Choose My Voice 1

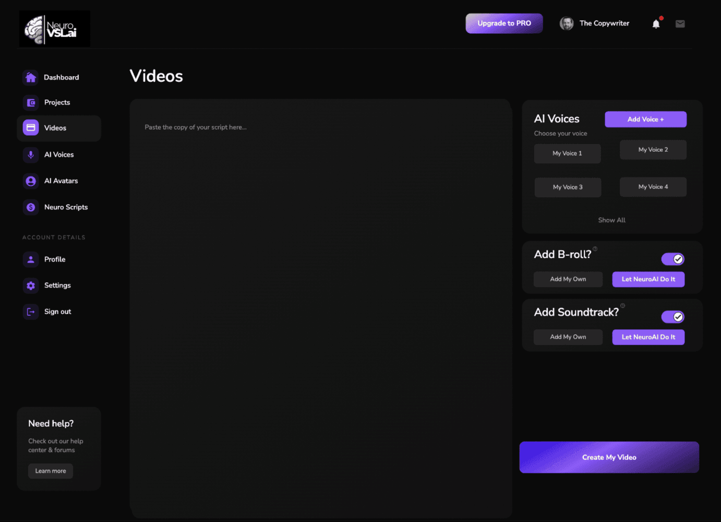[x=567, y=153]
